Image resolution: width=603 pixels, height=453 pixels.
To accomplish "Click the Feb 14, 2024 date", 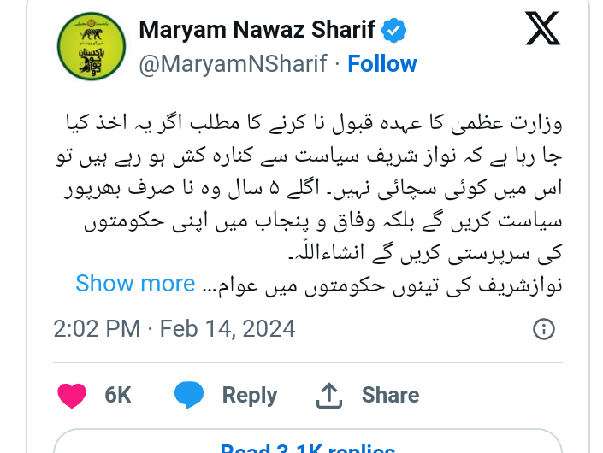I will pos(228,329).
